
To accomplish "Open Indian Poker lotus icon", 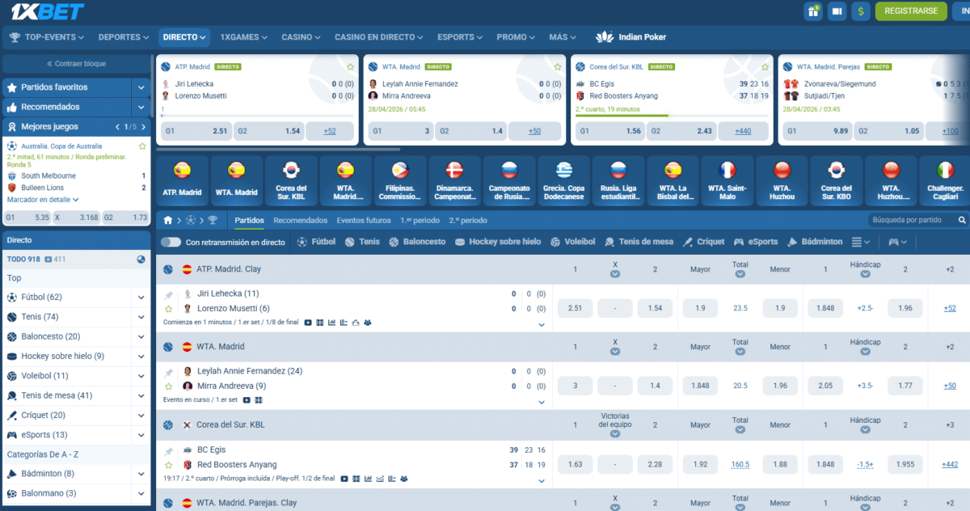I will coord(605,36).
